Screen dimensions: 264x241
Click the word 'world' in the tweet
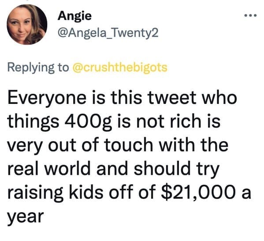[x=67, y=169]
